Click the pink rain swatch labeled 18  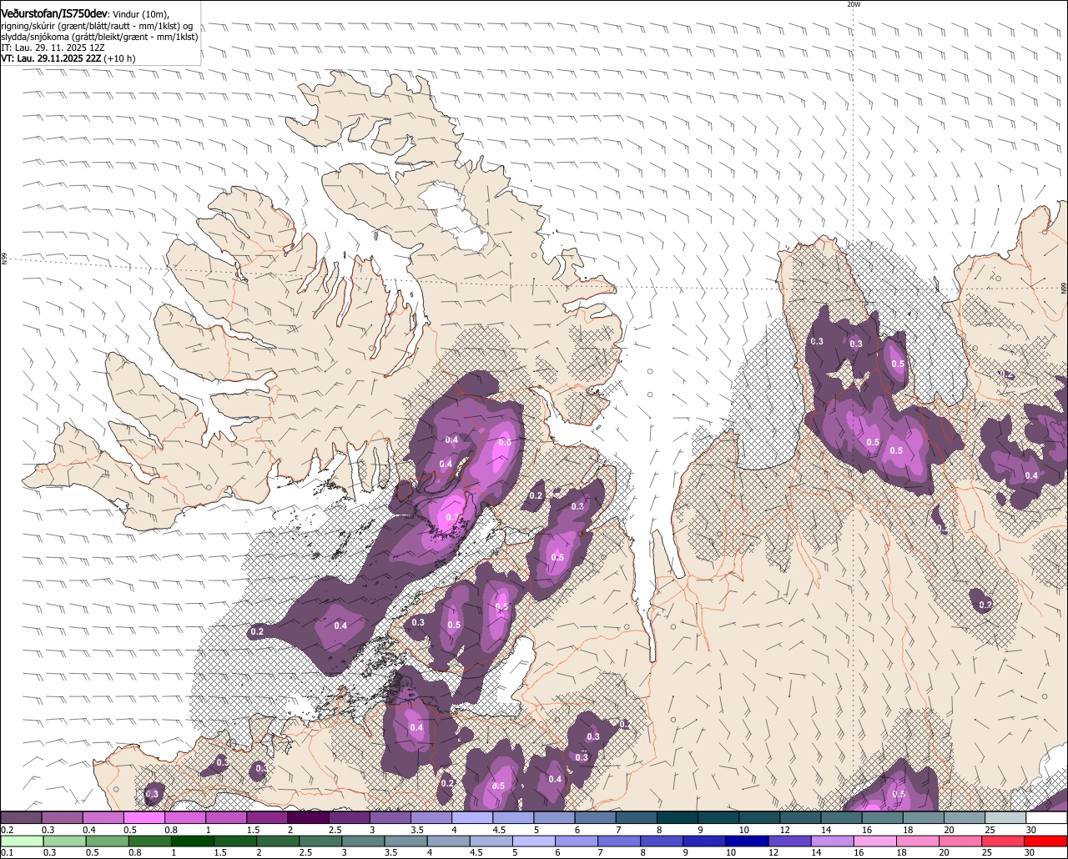[x=918, y=841]
